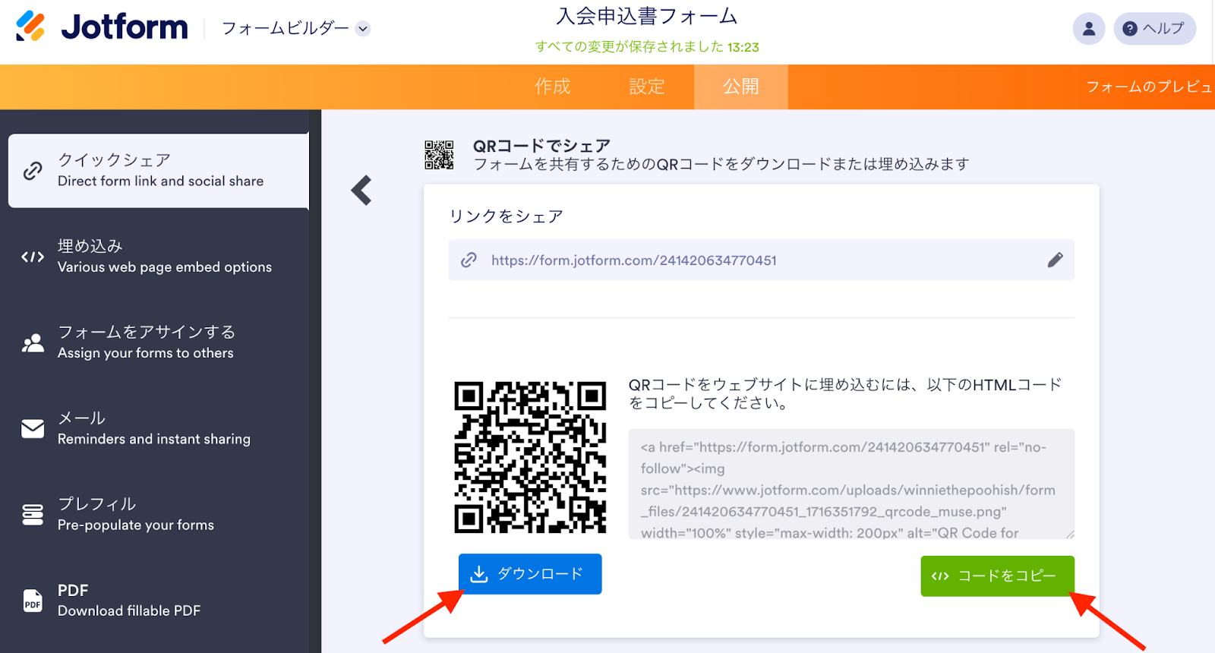Image resolution: width=1215 pixels, height=653 pixels.
Task: Switch to the 作成 tab
Action: point(552,87)
